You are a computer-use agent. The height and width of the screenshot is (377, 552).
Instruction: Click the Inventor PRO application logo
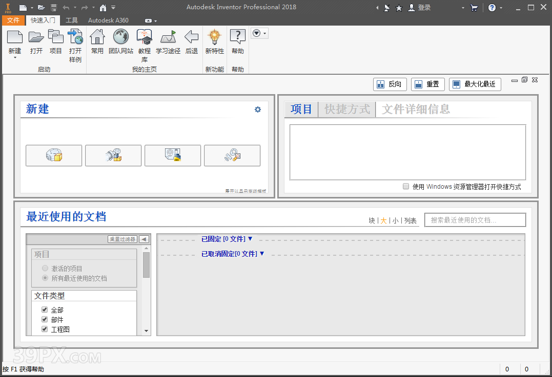pos(8,8)
